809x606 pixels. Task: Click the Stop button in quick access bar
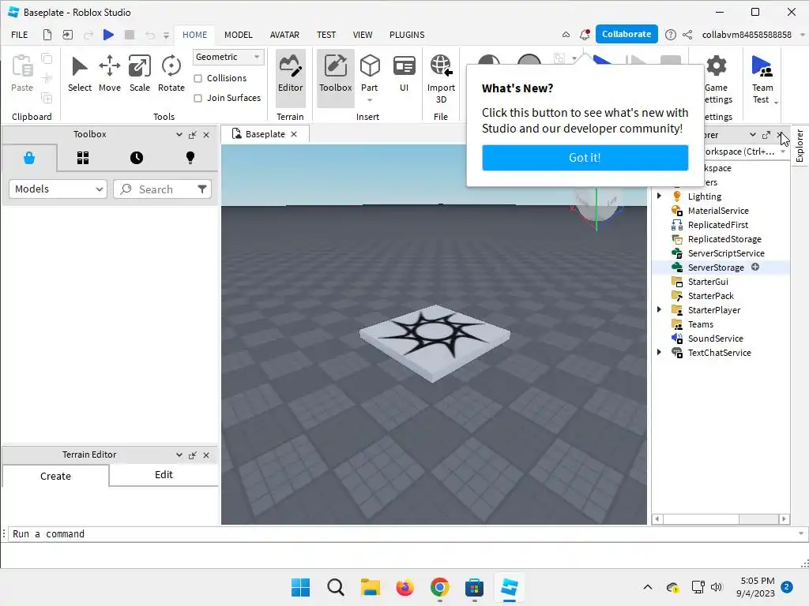[x=130, y=35]
